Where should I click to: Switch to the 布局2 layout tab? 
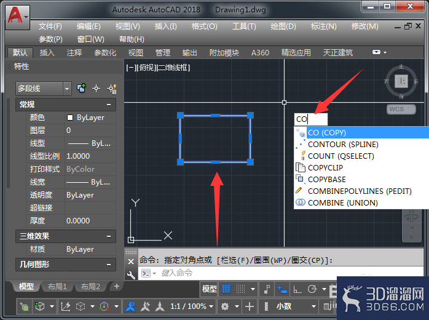[x=90, y=287]
